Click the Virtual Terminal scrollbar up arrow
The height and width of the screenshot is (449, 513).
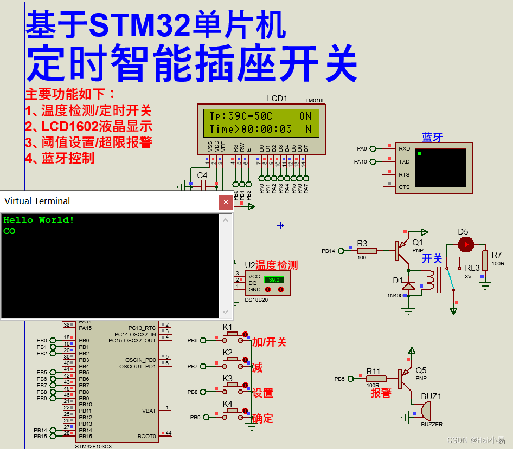click(226, 220)
